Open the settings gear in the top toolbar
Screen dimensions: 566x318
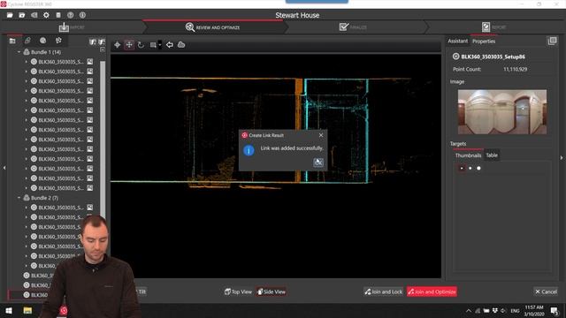tap(46, 15)
